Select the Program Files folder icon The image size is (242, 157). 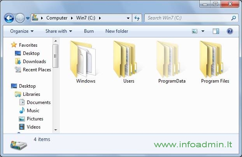[x=212, y=59]
